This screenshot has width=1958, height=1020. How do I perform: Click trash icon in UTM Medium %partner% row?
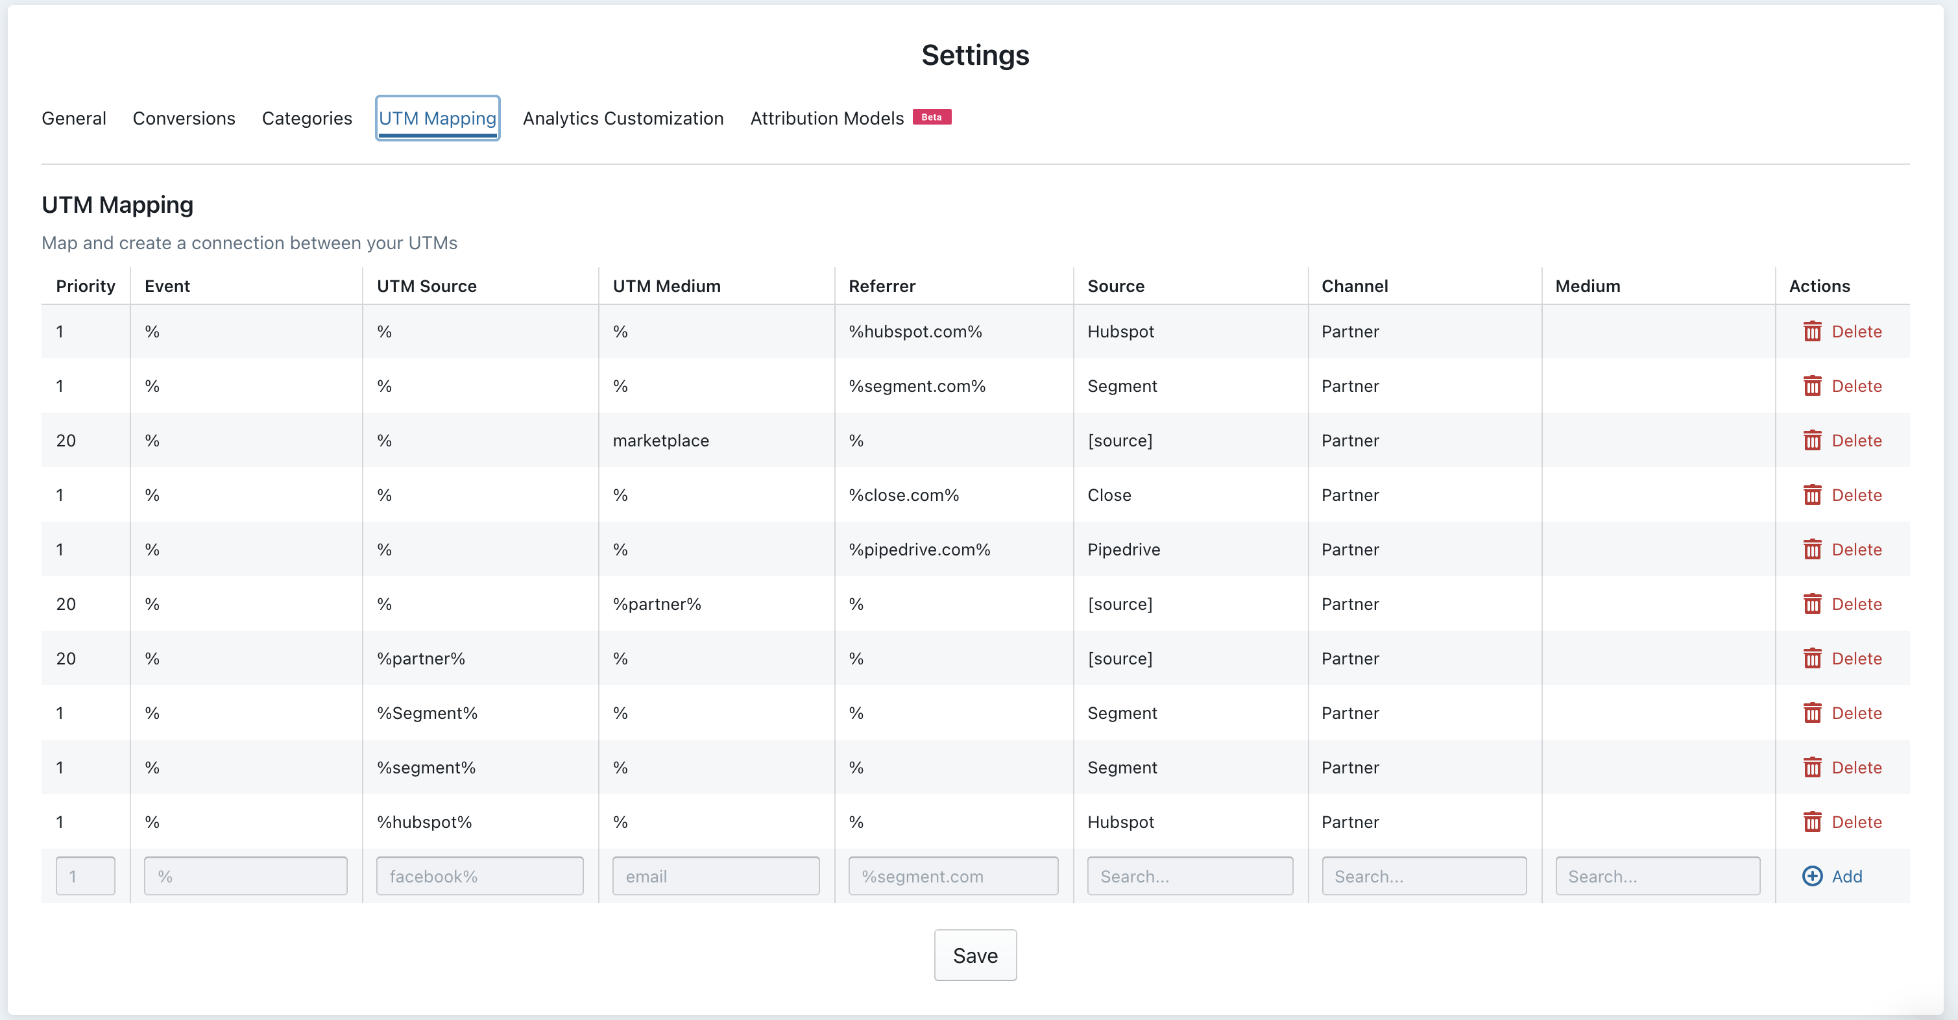[1812, 604]
